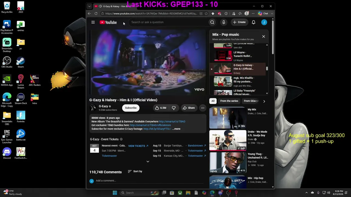Open the Battle.net desktop shortcut
The width and height of the screenshot is (351, 197).
pos(21,135)
